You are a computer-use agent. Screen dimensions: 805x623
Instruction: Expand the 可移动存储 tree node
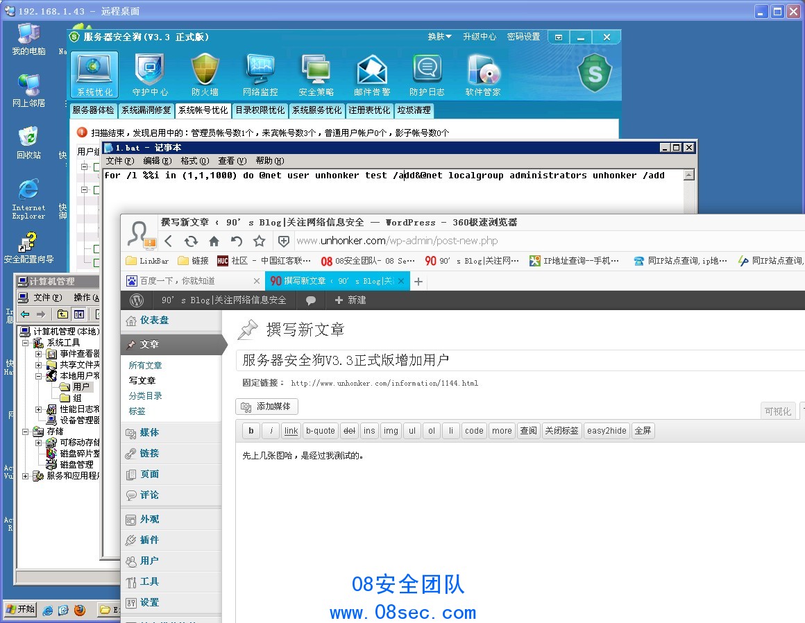(x=38, y=443)
